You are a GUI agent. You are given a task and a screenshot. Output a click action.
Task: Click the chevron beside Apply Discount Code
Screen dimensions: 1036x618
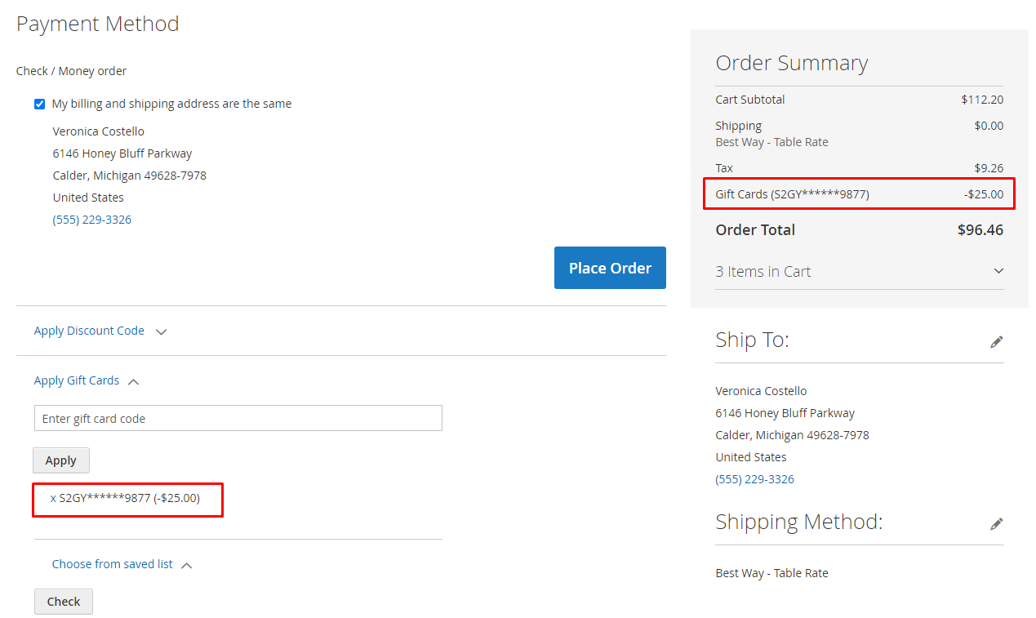(x=162, y=332)
